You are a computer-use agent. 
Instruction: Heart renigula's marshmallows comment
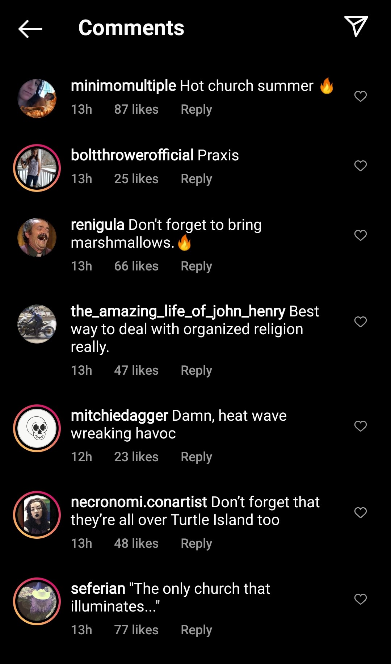360,235
